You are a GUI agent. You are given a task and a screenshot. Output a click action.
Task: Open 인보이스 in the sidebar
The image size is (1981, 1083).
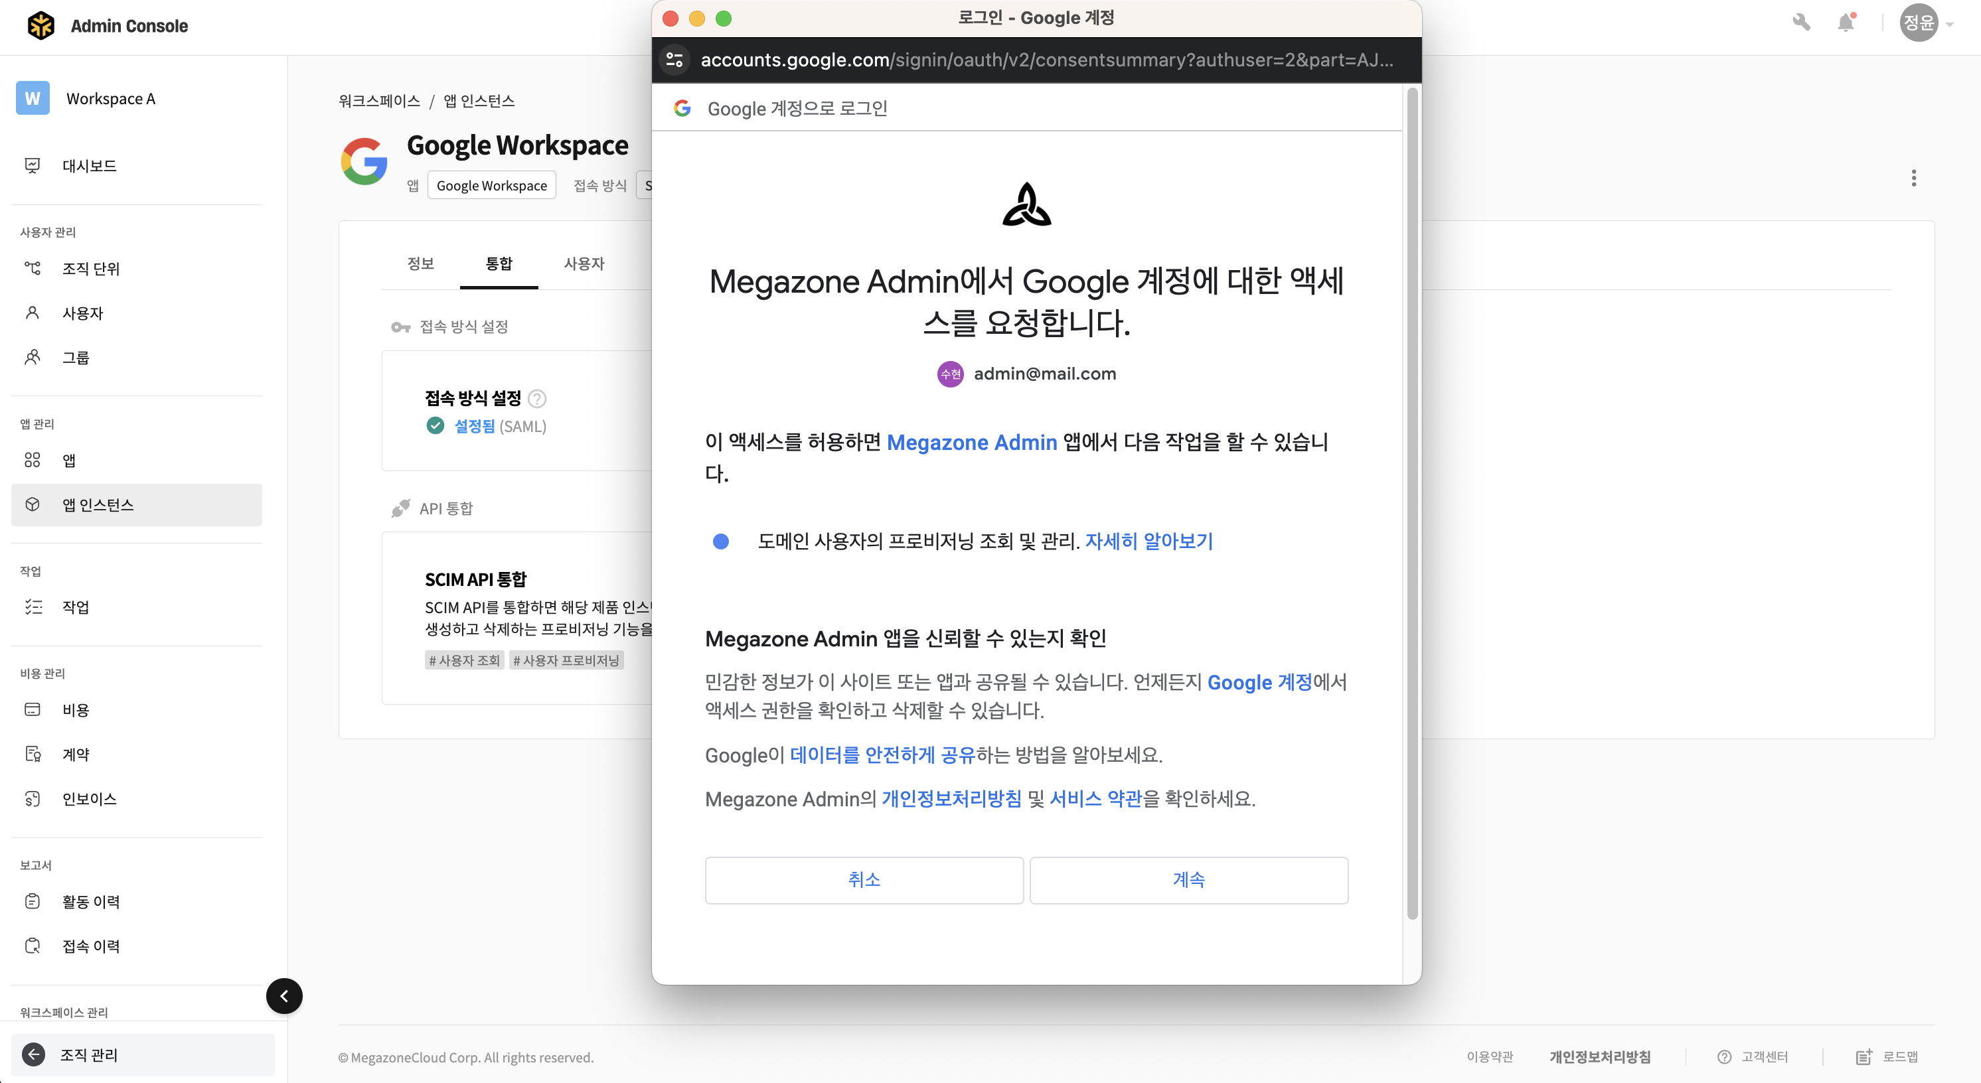pos(89,798)
